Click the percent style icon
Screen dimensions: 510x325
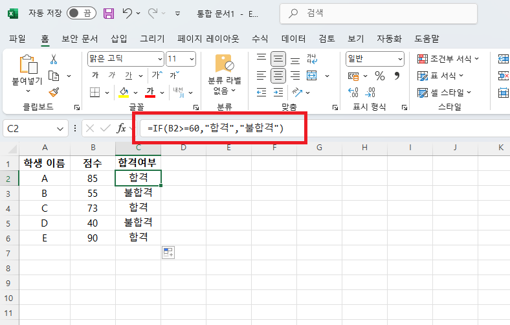[x=379, y=76]
